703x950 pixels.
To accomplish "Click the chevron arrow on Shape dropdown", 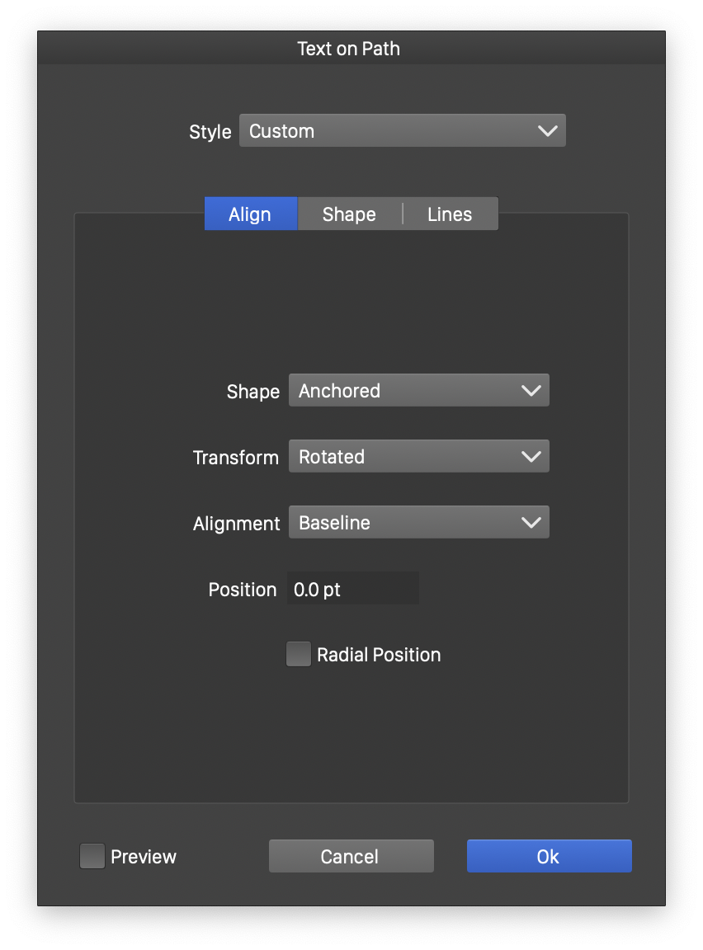I will click(531, 391).
